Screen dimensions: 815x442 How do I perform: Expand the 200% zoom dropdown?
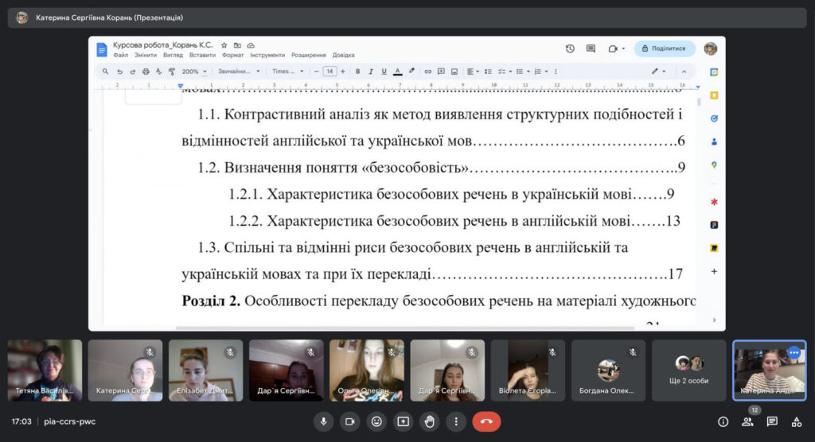tap(194, 72)
